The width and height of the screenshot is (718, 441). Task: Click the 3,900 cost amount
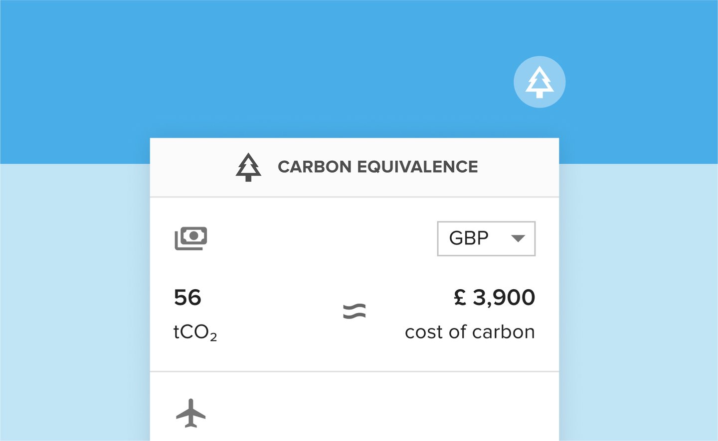click(504, 298)
